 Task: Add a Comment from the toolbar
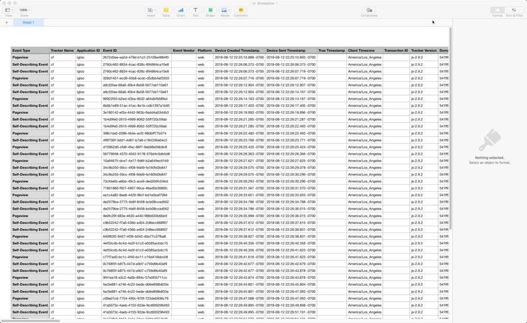pyautogui.click(x=241, y=10)
